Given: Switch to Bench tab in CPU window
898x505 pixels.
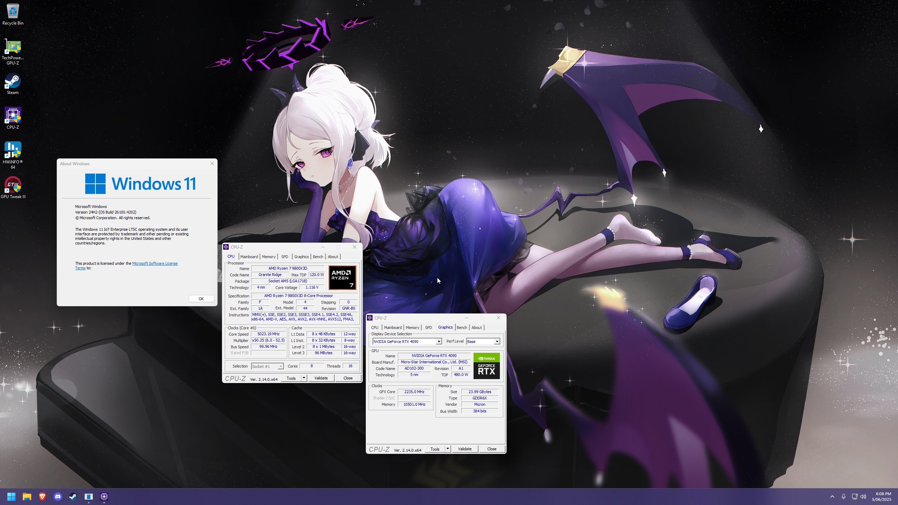Looking at the screenshot, I should (318, 257).
